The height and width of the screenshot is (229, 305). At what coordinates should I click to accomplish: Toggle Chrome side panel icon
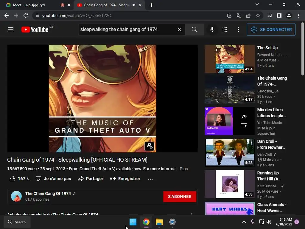279,16
